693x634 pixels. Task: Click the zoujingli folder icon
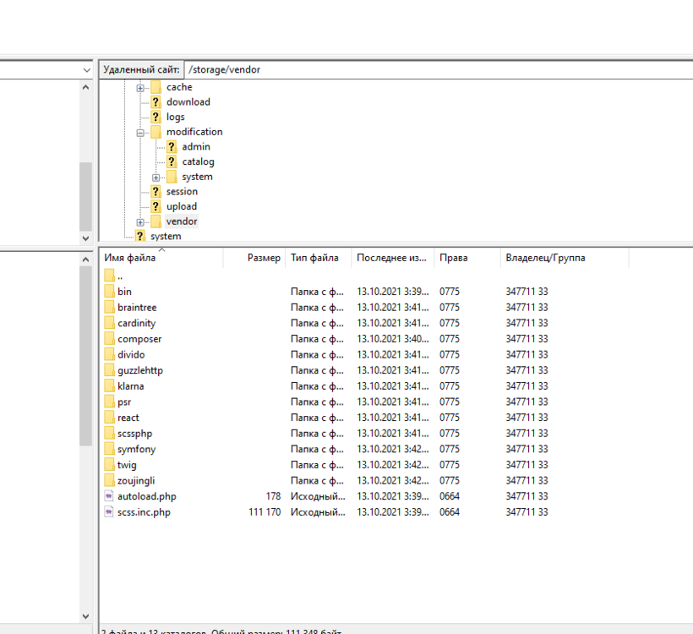(111, 480)
